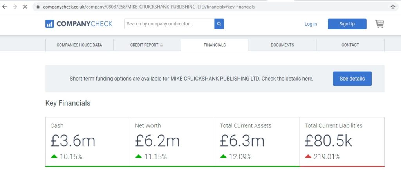Click Total Current Assets value £6.3m
This screenshot has width=401, height=172.
tap(242, 141)
